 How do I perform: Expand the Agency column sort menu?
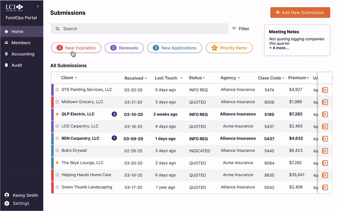pyautogui.click(x=239, y=78)
